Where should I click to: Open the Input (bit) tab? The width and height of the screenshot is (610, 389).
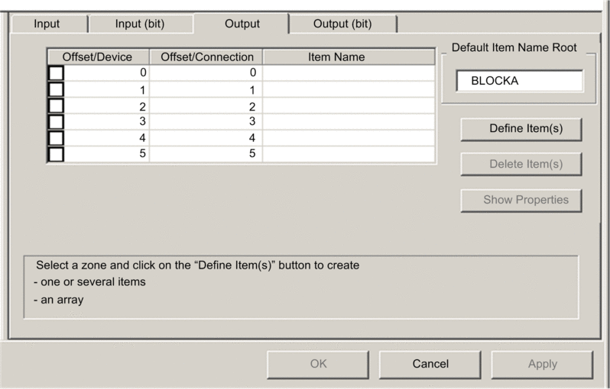(x=141, y=24)
